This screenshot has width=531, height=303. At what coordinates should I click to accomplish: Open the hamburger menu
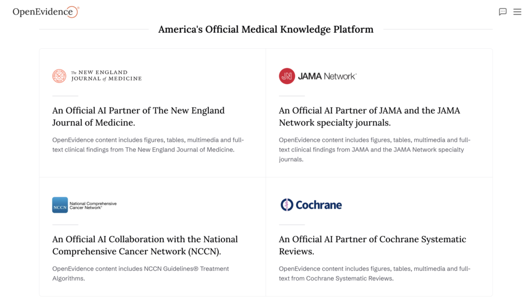tap(517, 12)
